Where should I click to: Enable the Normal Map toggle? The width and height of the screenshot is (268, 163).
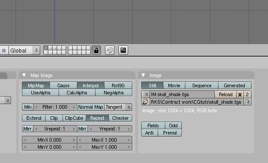pos(91,107)
